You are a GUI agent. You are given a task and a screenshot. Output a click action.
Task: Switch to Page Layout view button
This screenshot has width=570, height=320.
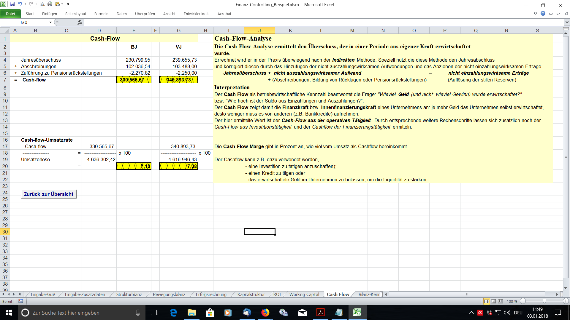pyautogui.click(x=493, y=301)
